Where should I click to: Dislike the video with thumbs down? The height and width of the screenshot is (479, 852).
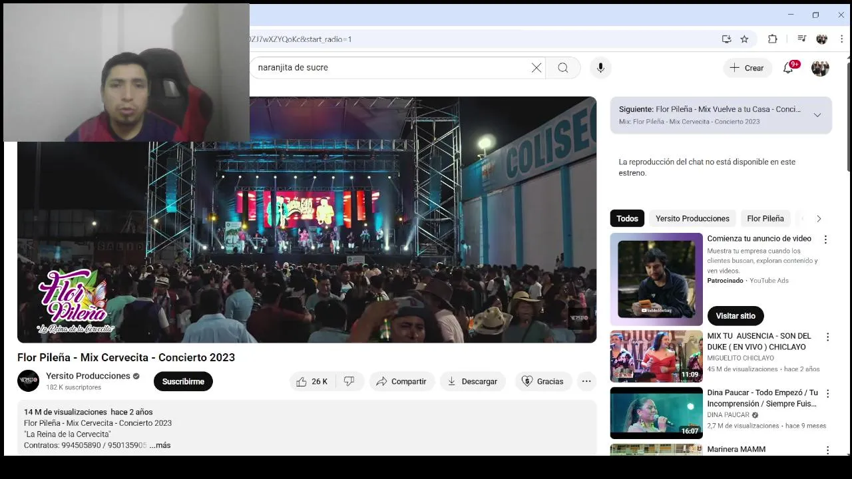[349, 381]
